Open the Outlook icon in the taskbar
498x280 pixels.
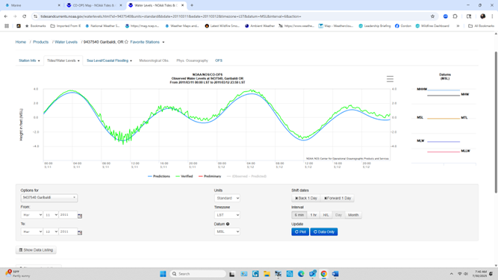click(x=312, y=273)
